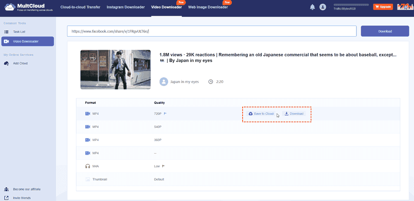
Task: Click Save to Cloud for 720P MP4
Action: 261,114
